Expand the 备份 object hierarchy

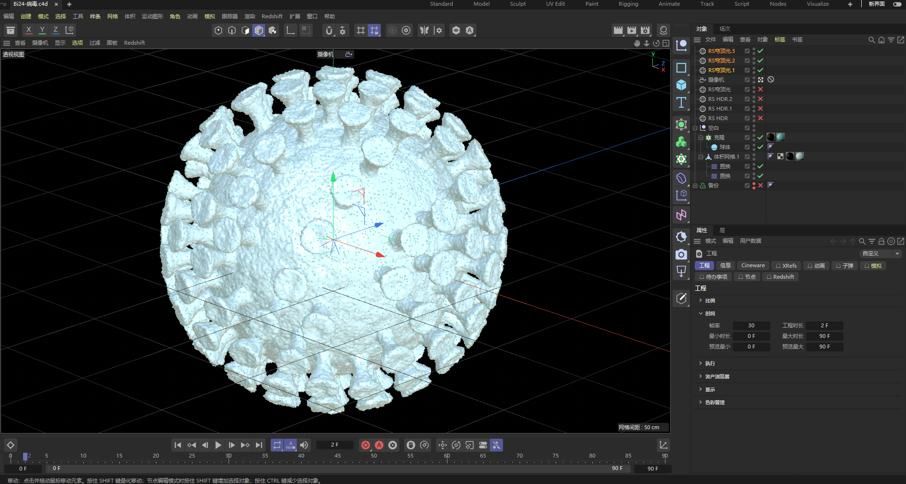pyautogui.click(x=695, y=186)
